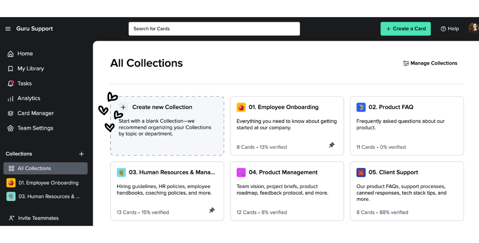The width and height of the screenshot is (479, 243).
Task: Select the Product FAQ collection book icon
Action: (x=361, y=107)
